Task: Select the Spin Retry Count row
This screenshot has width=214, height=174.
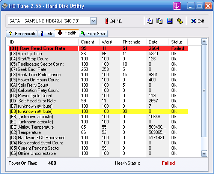Action: click(x=98, y=85)
